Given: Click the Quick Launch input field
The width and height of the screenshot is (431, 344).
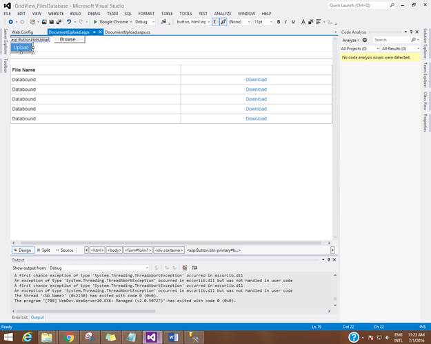Looking at the screenshot, I should coord(359,6).
